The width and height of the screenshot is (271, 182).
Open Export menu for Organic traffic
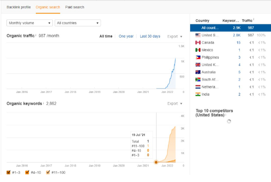(x=175, y=37)
